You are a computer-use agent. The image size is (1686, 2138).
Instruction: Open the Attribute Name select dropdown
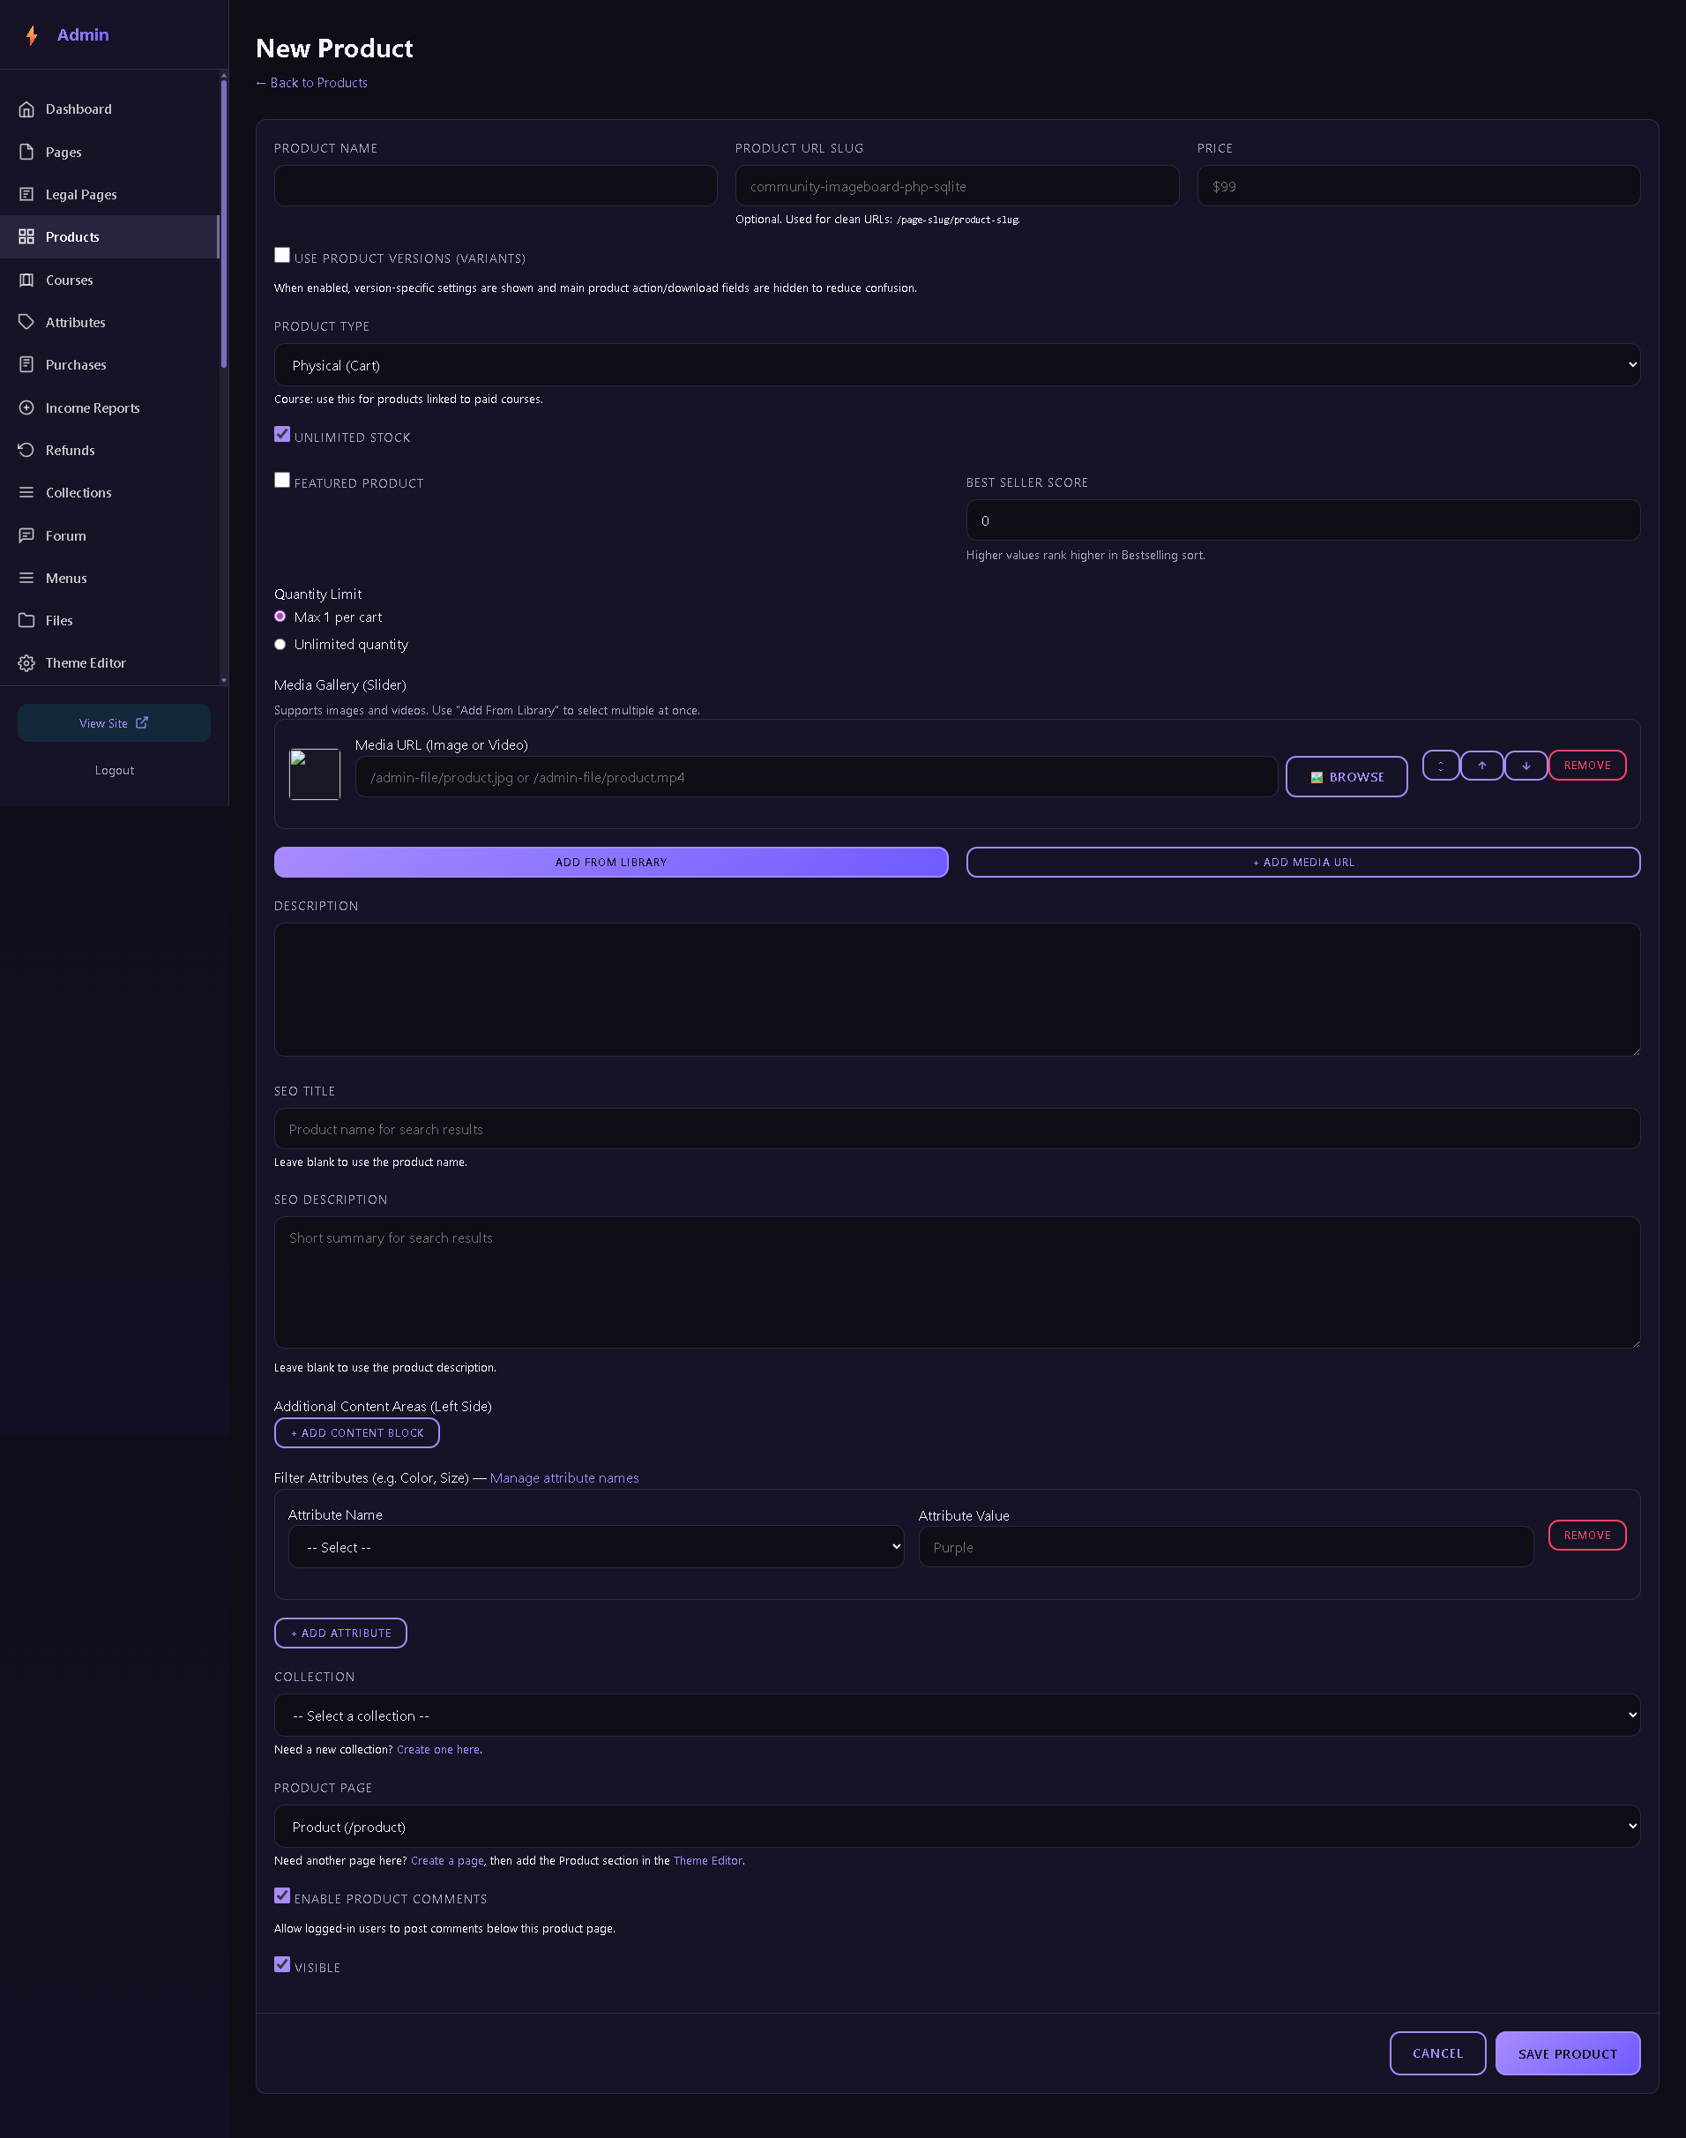point(595,1547)
